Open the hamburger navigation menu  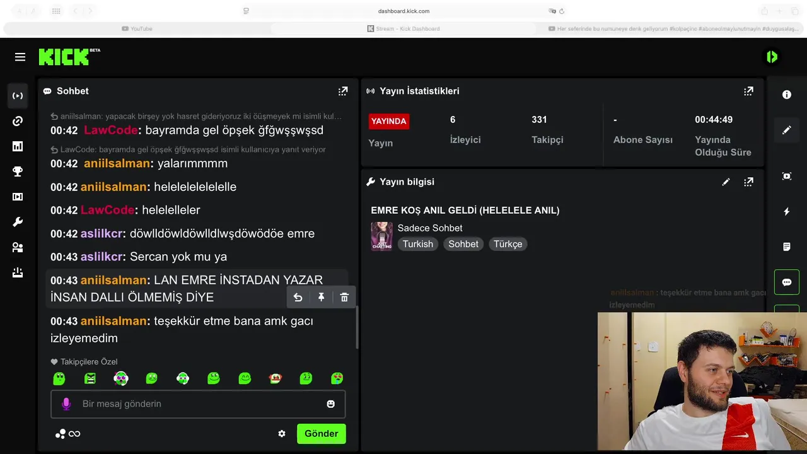click(20, 57)
